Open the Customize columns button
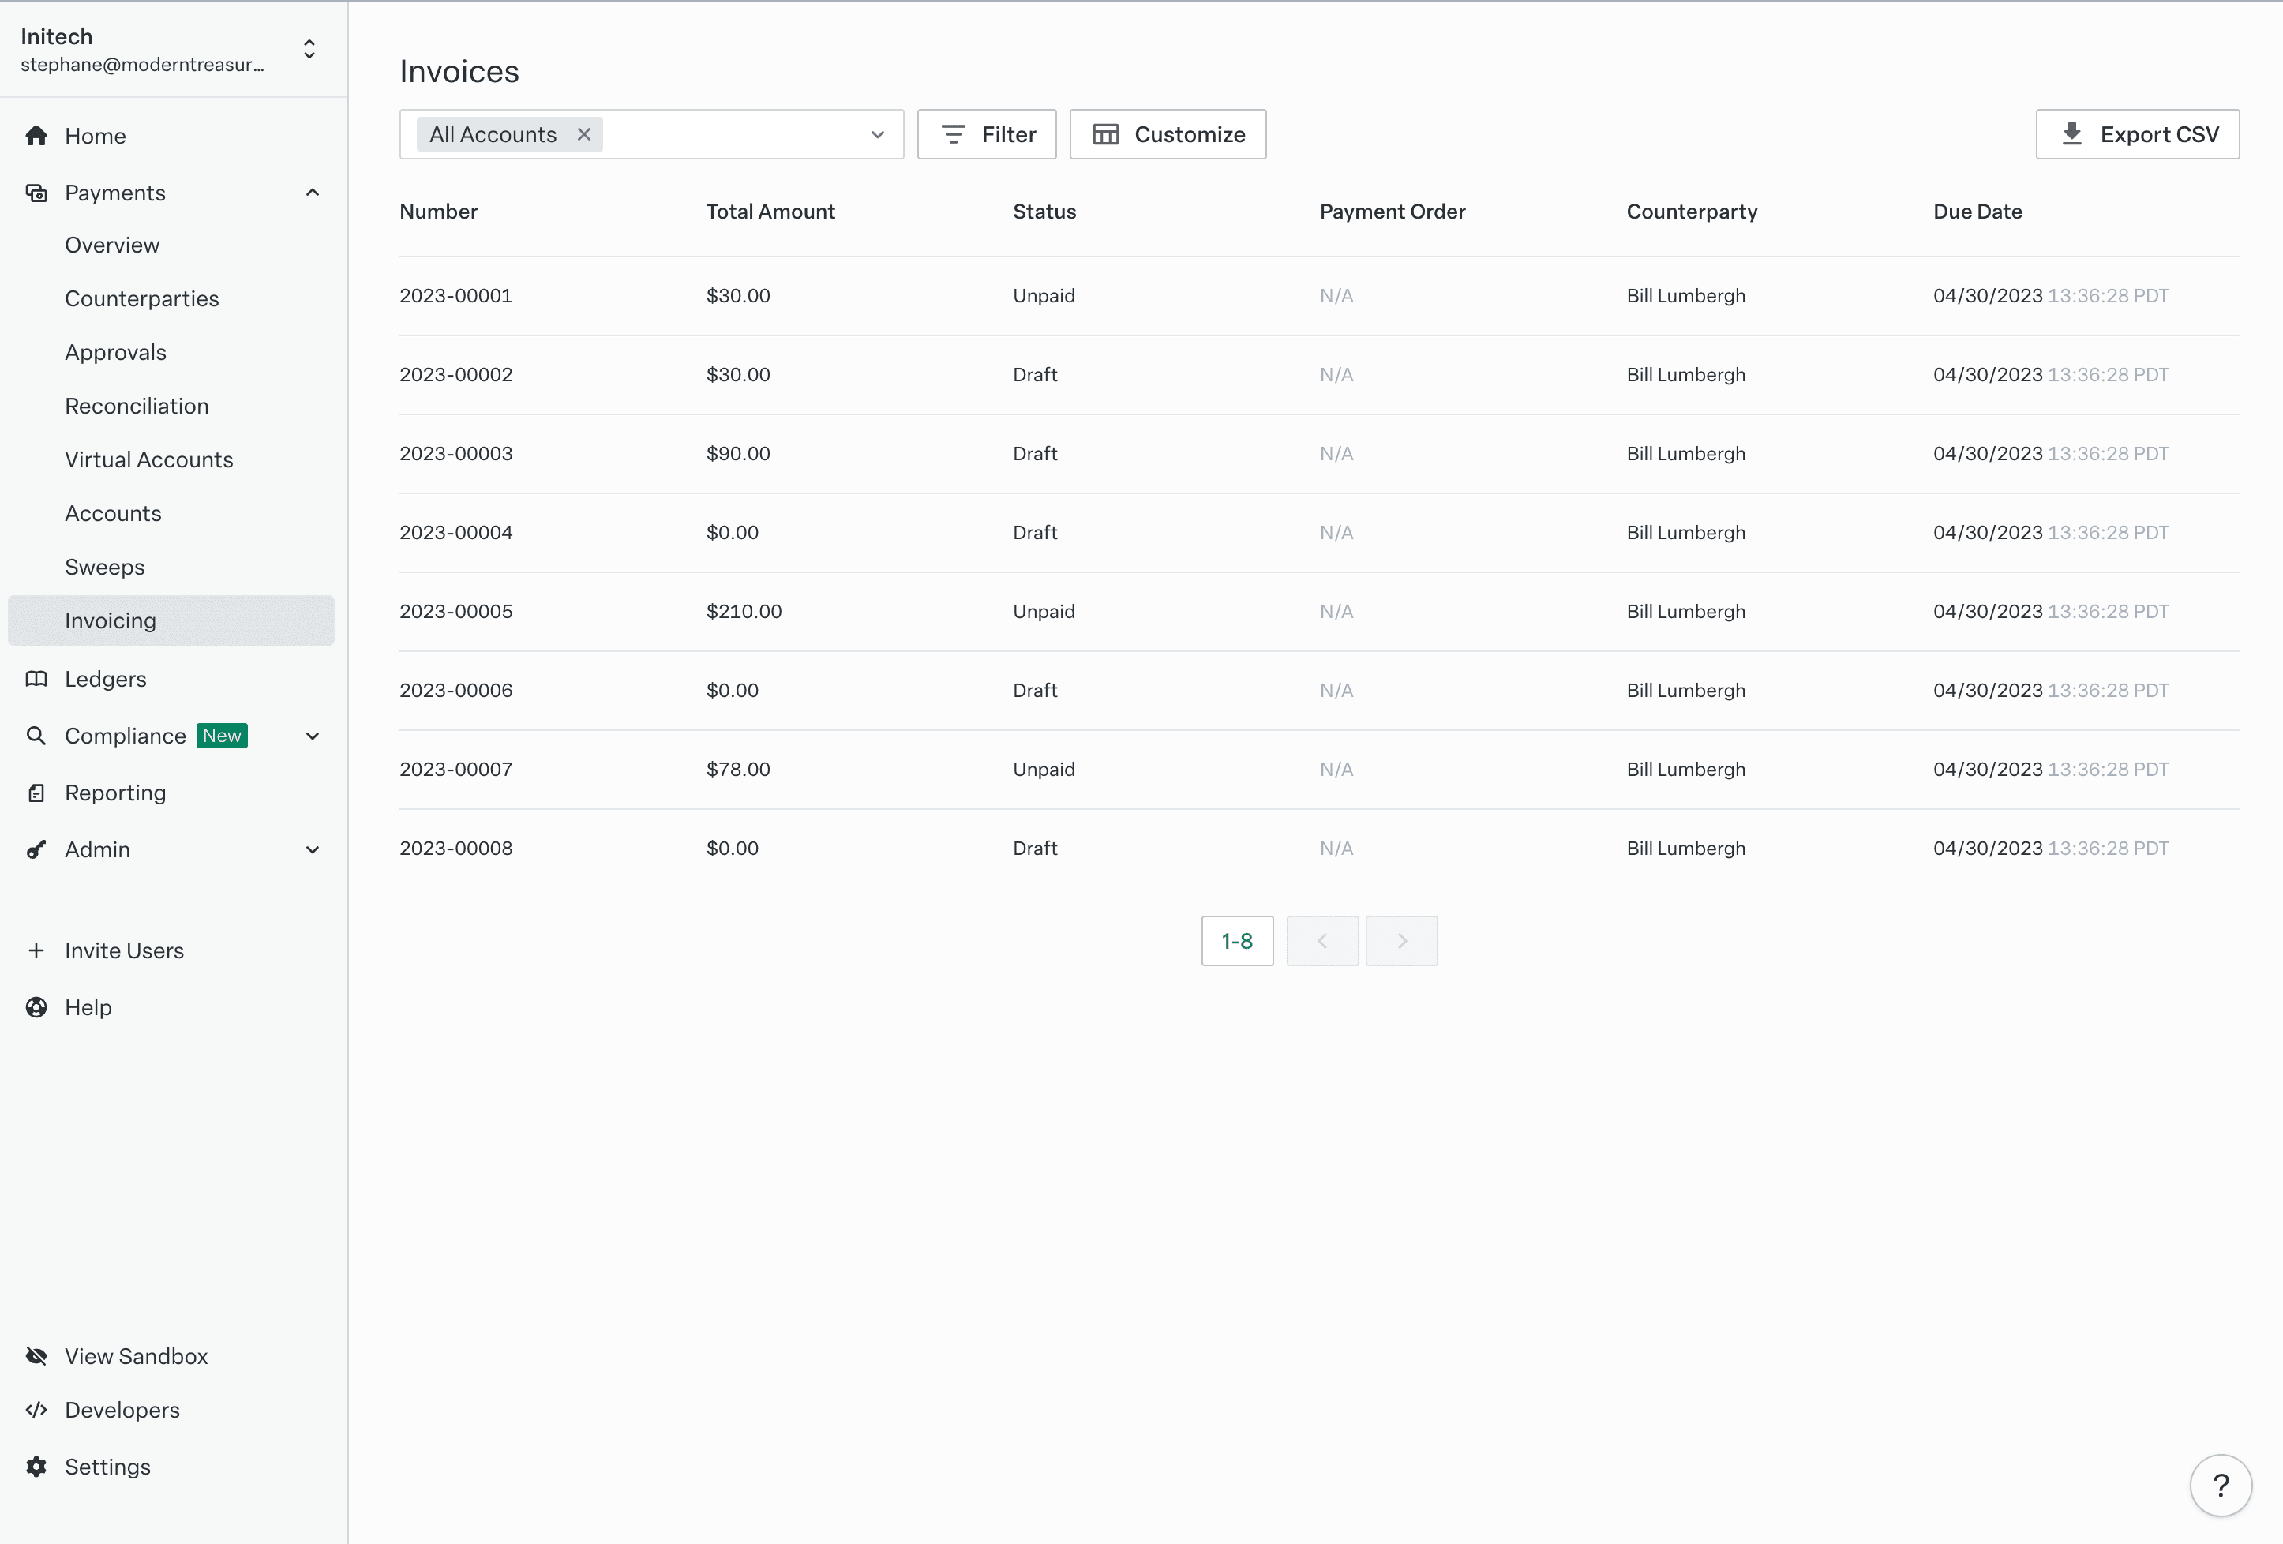The width and height of the screenshot is (2283, 1544). (x=1167, y=134)
